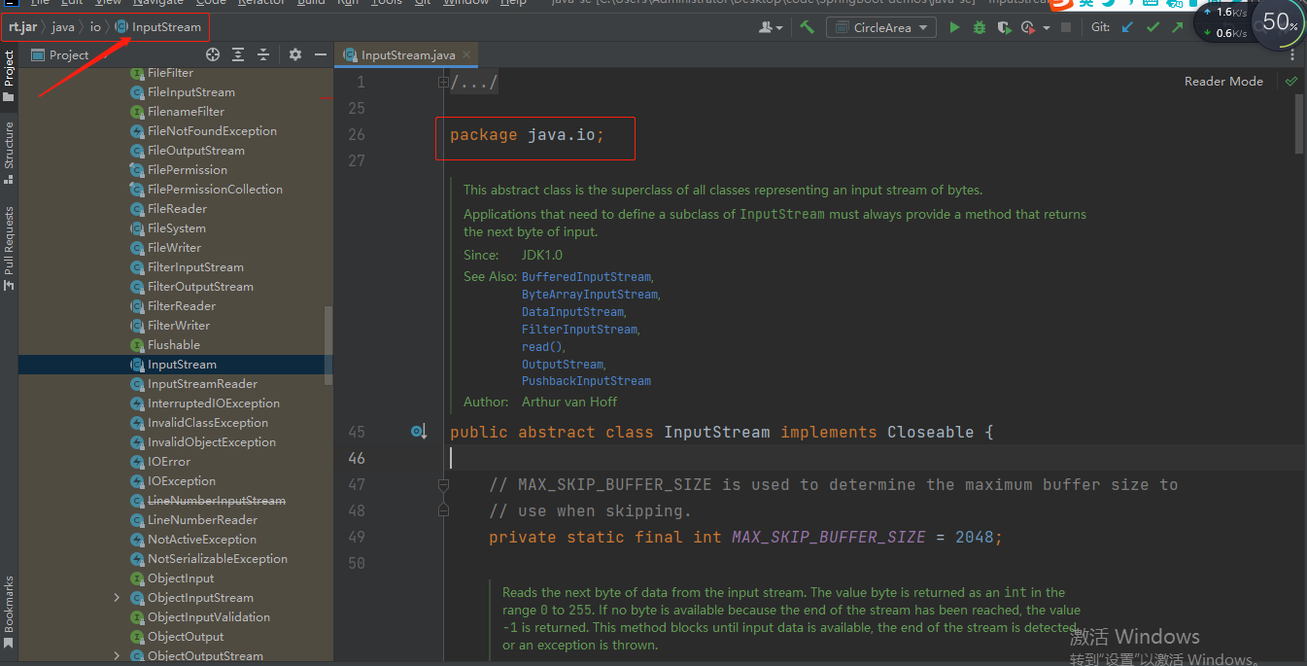Click the Git Update Project blue arrow
The image size is (1307, 666).
[x=1127, y=27]
